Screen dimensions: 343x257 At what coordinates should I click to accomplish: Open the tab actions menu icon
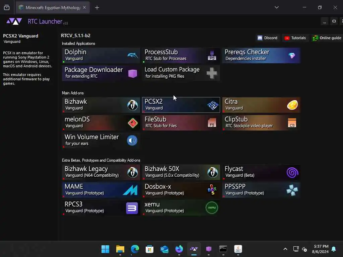[x=7, y=8]
